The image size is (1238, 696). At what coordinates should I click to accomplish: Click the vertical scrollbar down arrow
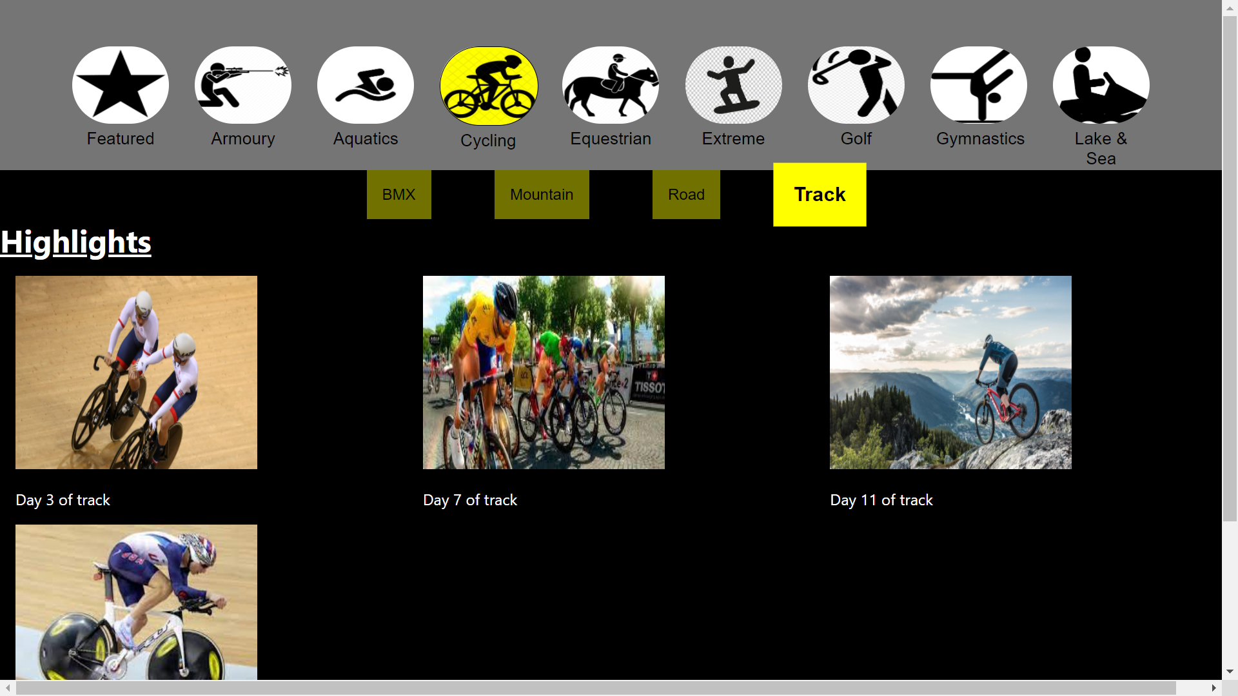click(1230, 672)
